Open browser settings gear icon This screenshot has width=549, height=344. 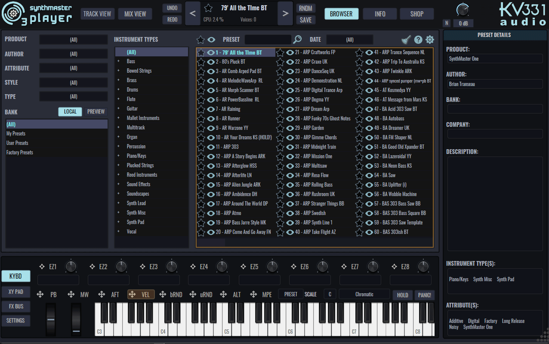[430, 40]
